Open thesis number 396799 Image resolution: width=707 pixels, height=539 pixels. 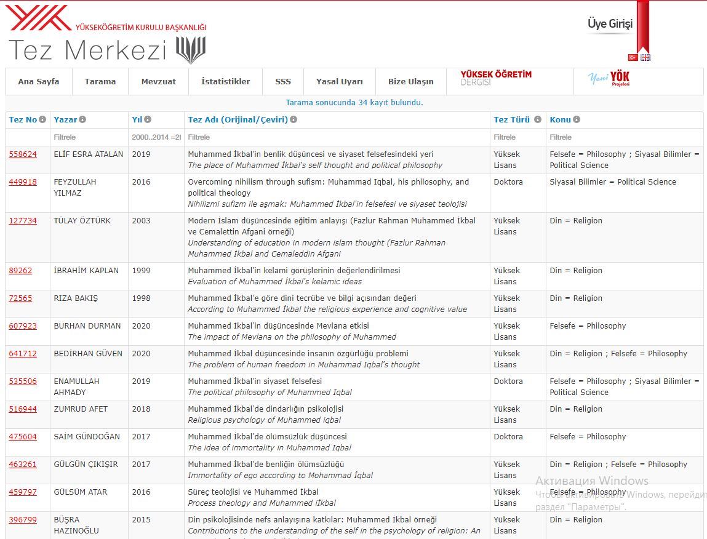point(23,520)
